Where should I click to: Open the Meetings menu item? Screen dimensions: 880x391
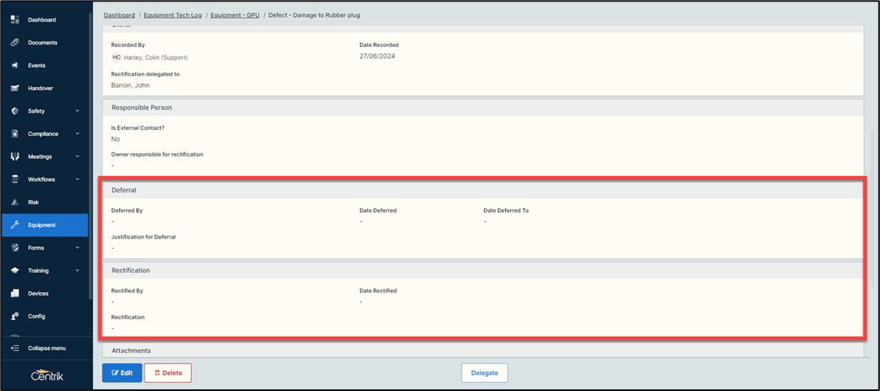pos(40,157)
